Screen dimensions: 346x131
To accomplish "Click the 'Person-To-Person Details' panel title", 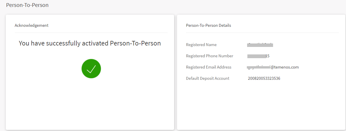I will tap(208, 25).
